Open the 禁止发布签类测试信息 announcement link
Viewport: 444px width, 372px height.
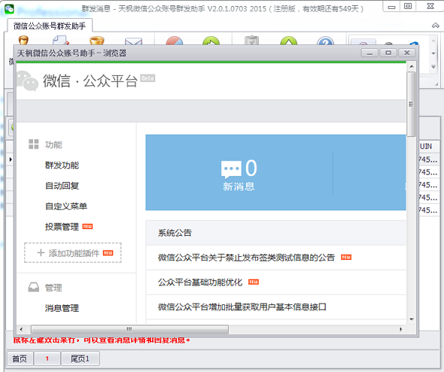click(x=246, y=258)
